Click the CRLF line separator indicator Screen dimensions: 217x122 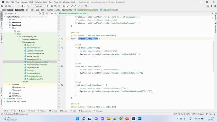188,114
